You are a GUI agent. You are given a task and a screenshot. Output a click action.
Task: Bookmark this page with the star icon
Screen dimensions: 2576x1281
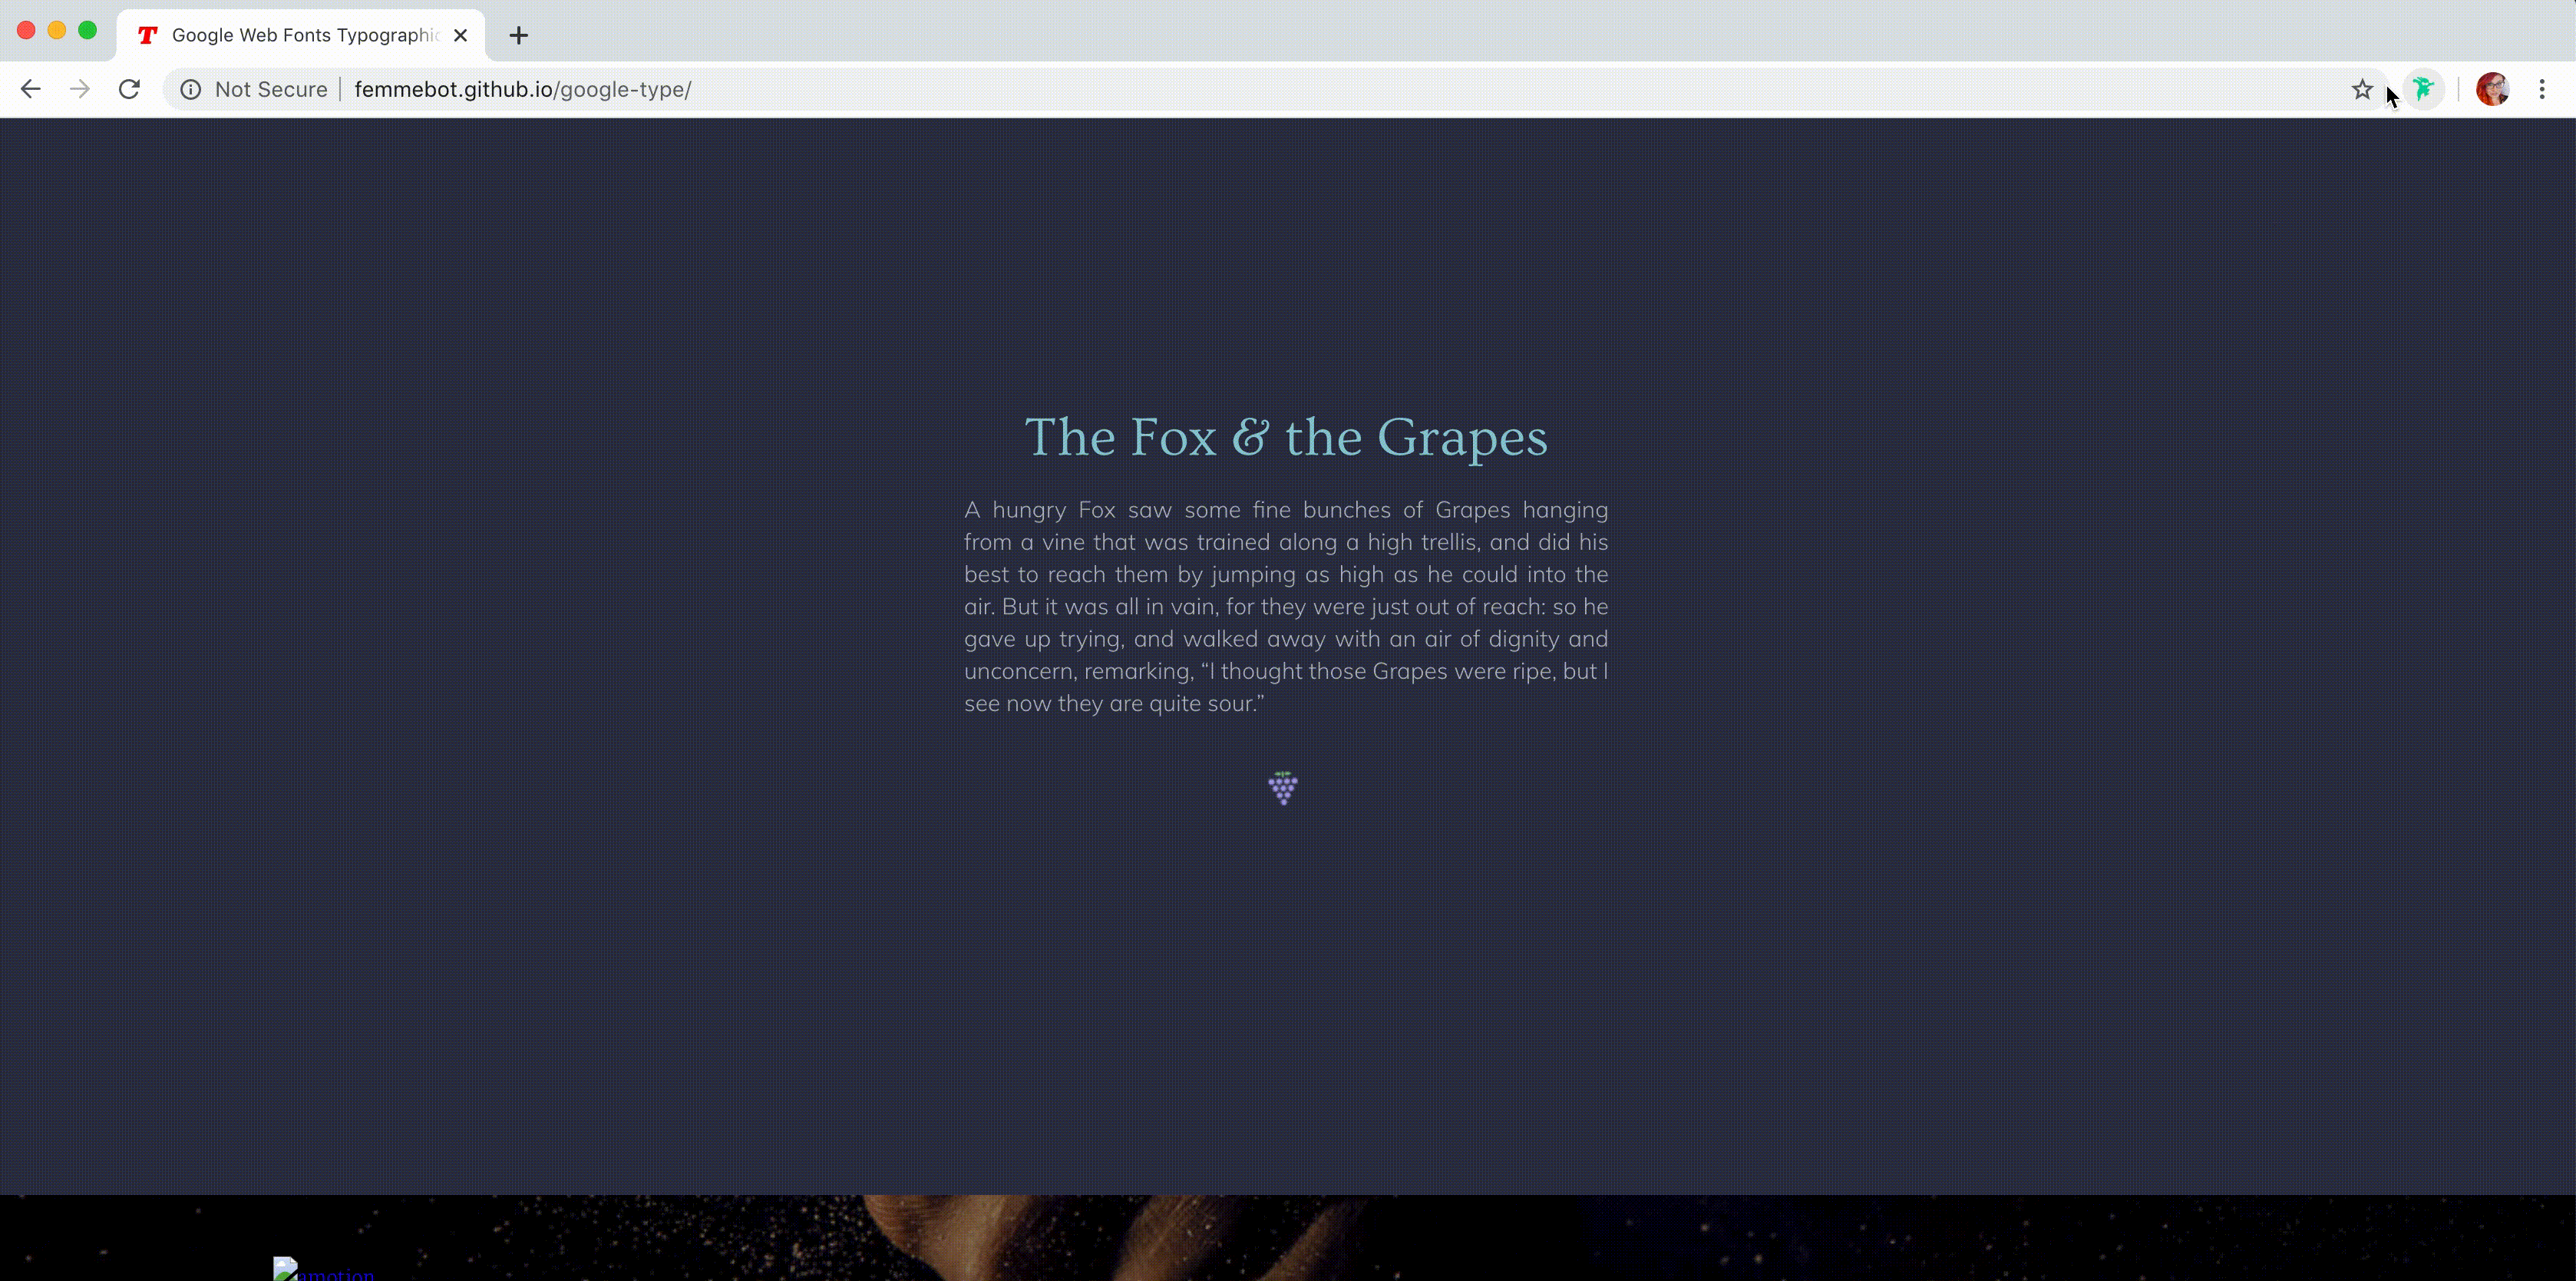[x=2361, y=89]
